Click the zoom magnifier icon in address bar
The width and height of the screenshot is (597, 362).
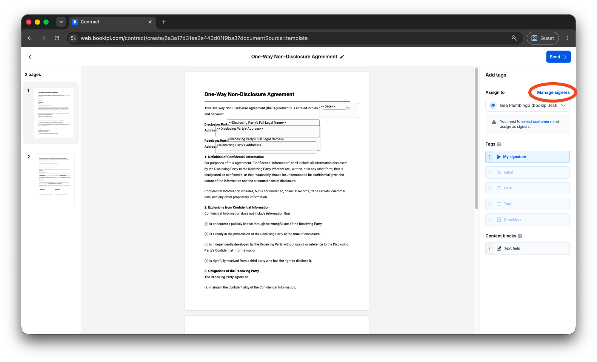[x=514, y=38]
